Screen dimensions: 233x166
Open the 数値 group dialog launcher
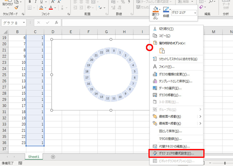[132, 14]
